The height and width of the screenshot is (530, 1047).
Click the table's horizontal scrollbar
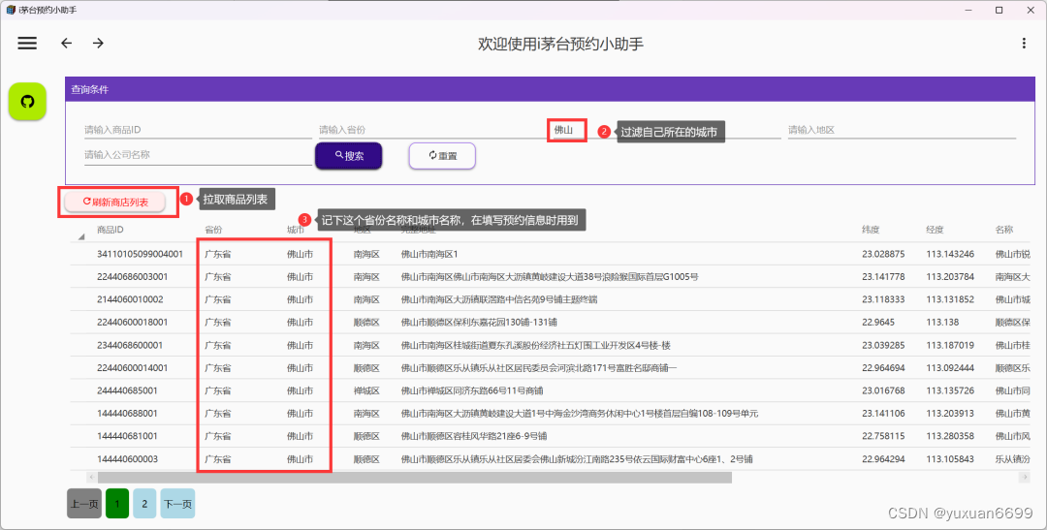414,477
